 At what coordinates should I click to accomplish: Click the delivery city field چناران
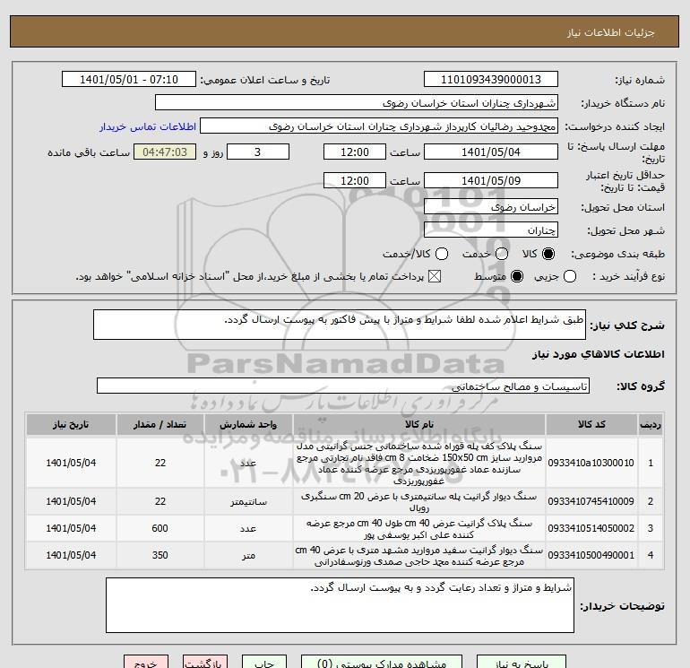[x=491, y=230]
